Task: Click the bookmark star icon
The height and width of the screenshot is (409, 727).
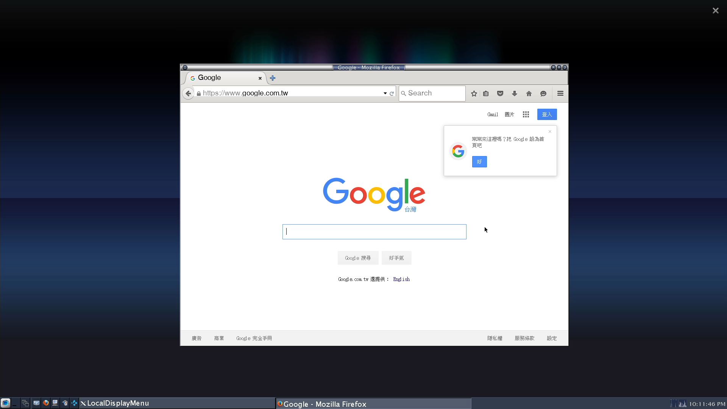Action: coord(474,94)
